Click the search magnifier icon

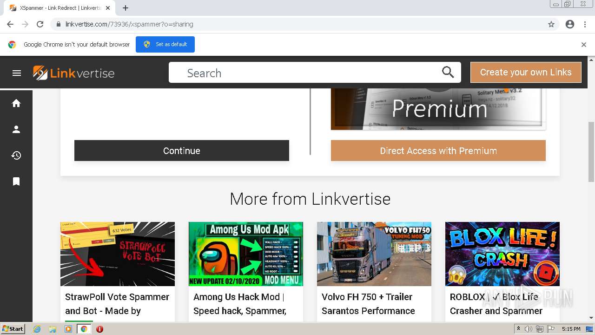tap(448, 72)
